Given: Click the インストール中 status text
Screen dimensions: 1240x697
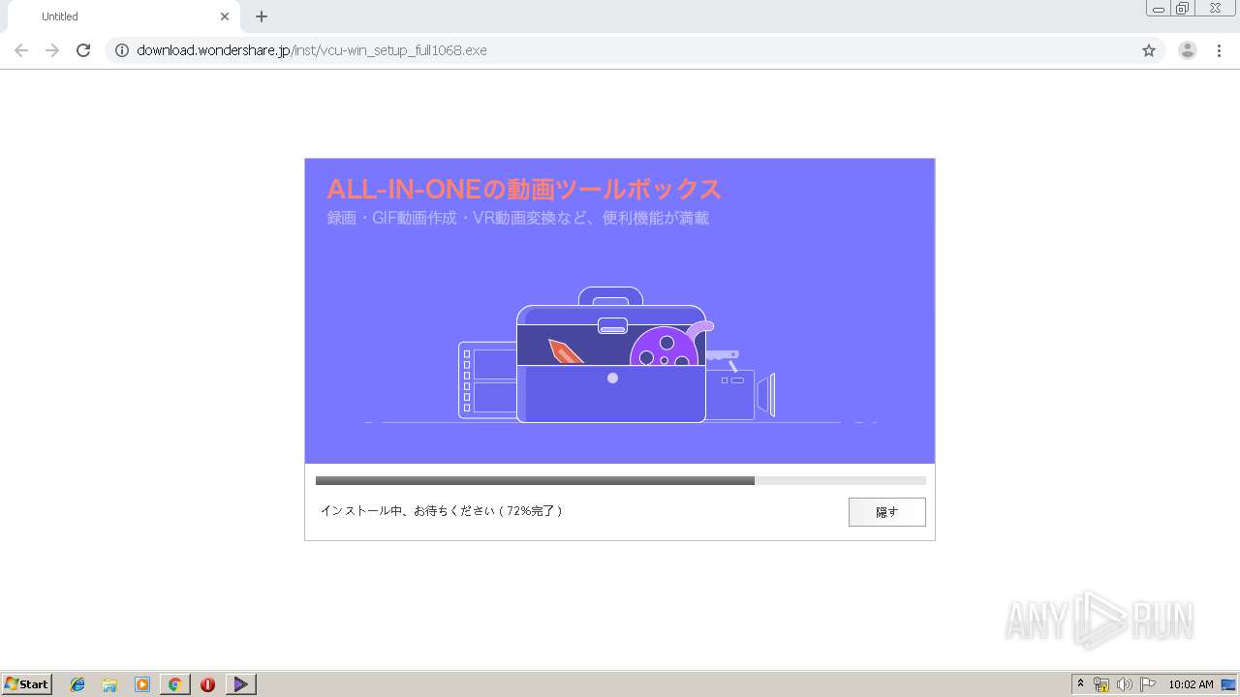Looking at the screenshot, I should click(441, 510).
